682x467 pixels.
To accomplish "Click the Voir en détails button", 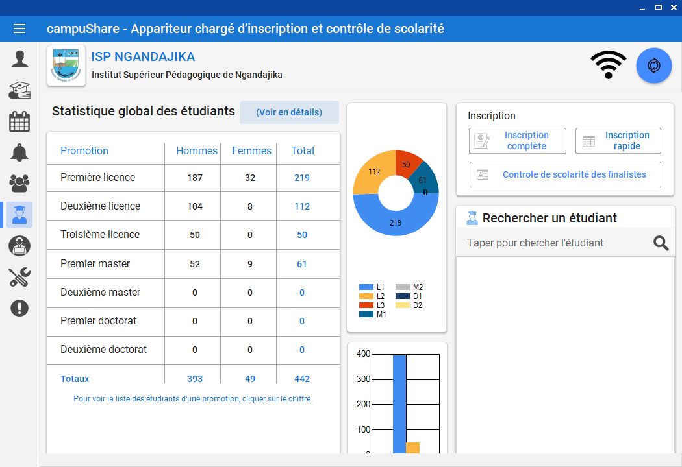I will coord(289,112).
